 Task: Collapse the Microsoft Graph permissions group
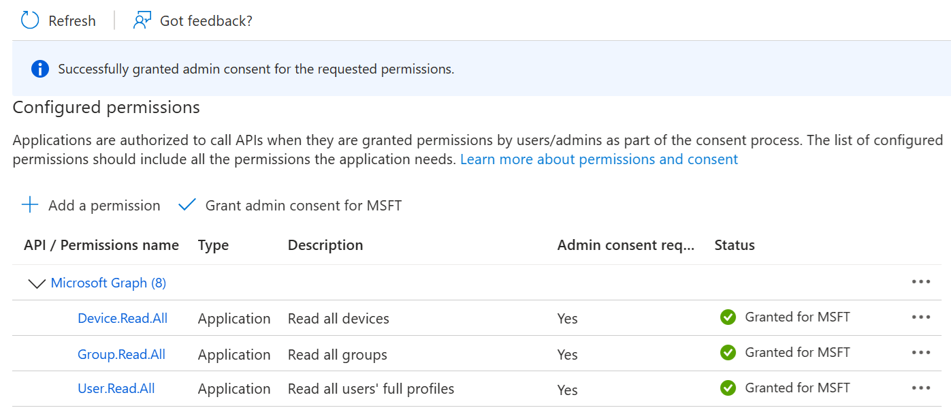[x=36, y=283]
